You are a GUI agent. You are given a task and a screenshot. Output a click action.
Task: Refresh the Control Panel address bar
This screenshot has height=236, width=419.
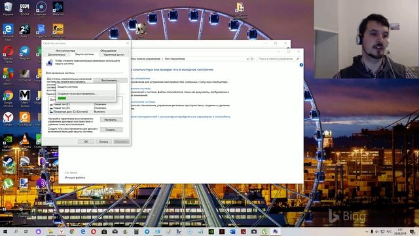tap(252, 59)
